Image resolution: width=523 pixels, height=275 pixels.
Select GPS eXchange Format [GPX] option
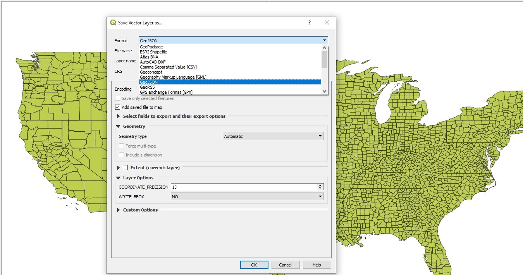pos(166,92)
